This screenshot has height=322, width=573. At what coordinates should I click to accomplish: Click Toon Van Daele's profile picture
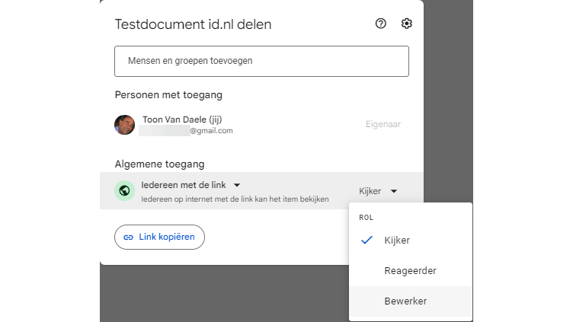(x=125, y=125)
